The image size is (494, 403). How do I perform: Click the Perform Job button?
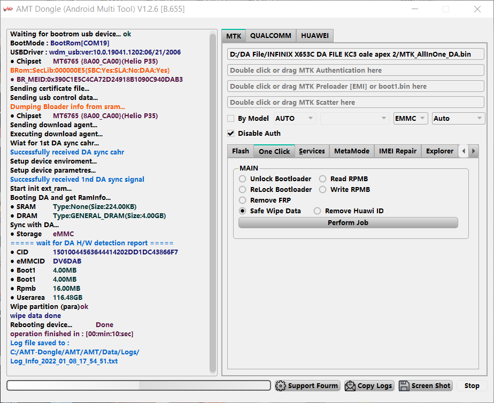click(x=348, y=222)
